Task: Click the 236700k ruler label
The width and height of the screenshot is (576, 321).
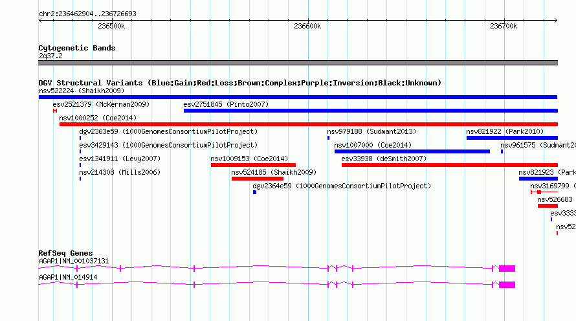Action: click(x=504, y=26)
